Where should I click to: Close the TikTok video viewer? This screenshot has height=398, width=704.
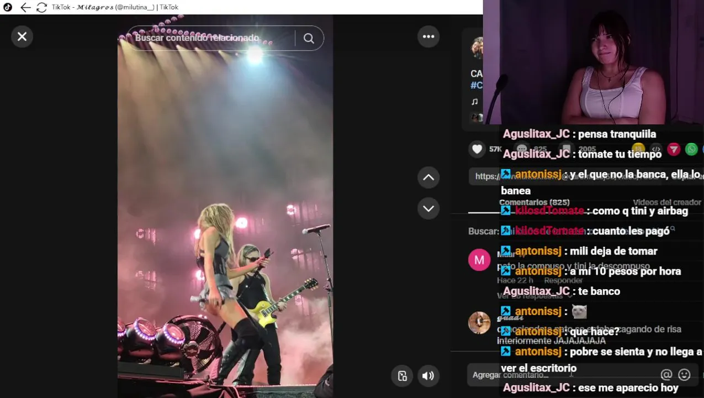pos(22,36)
